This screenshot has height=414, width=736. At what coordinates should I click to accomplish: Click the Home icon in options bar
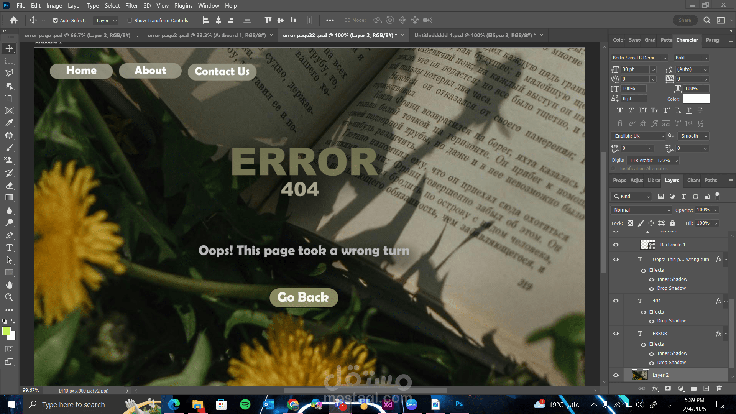pyautogui.click(x=14, y=20)
